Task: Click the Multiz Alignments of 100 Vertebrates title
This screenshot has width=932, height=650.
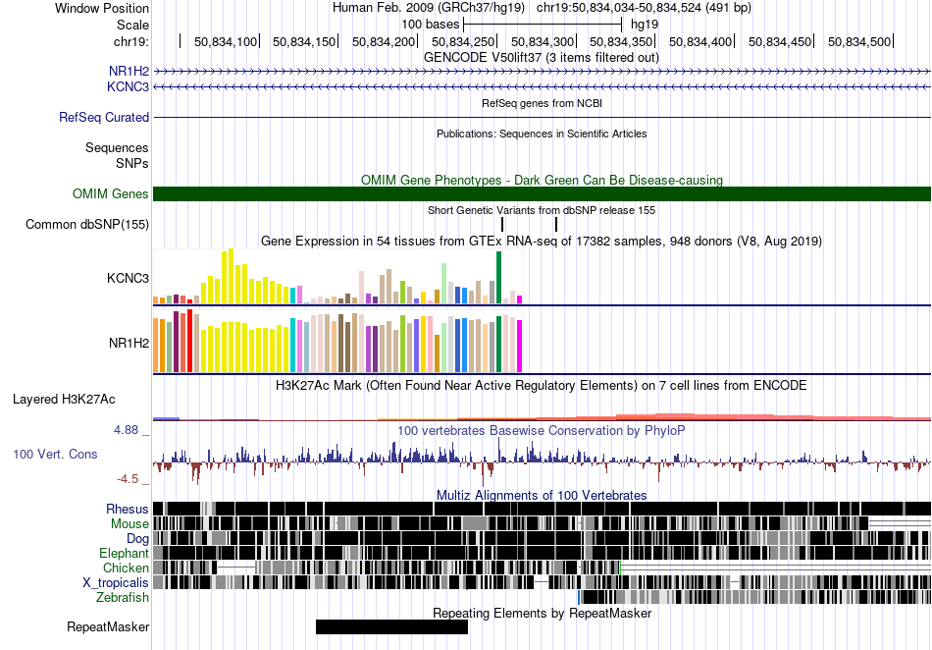Action: click(542, 496)
